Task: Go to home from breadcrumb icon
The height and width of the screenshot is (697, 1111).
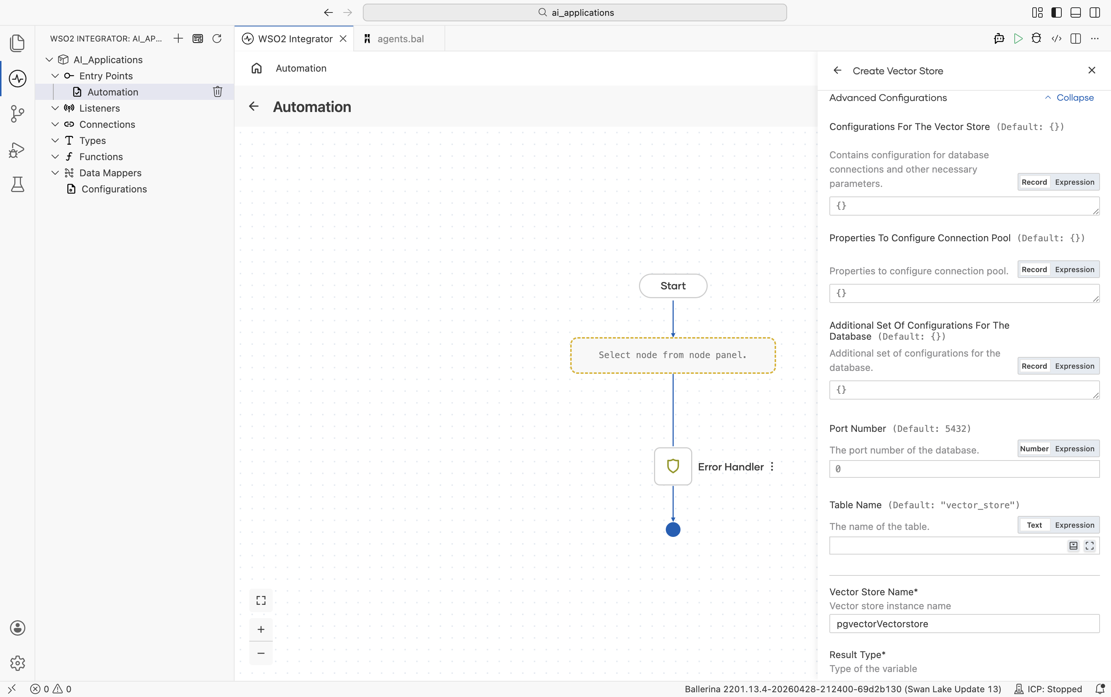Action: (x=257, y=68)
